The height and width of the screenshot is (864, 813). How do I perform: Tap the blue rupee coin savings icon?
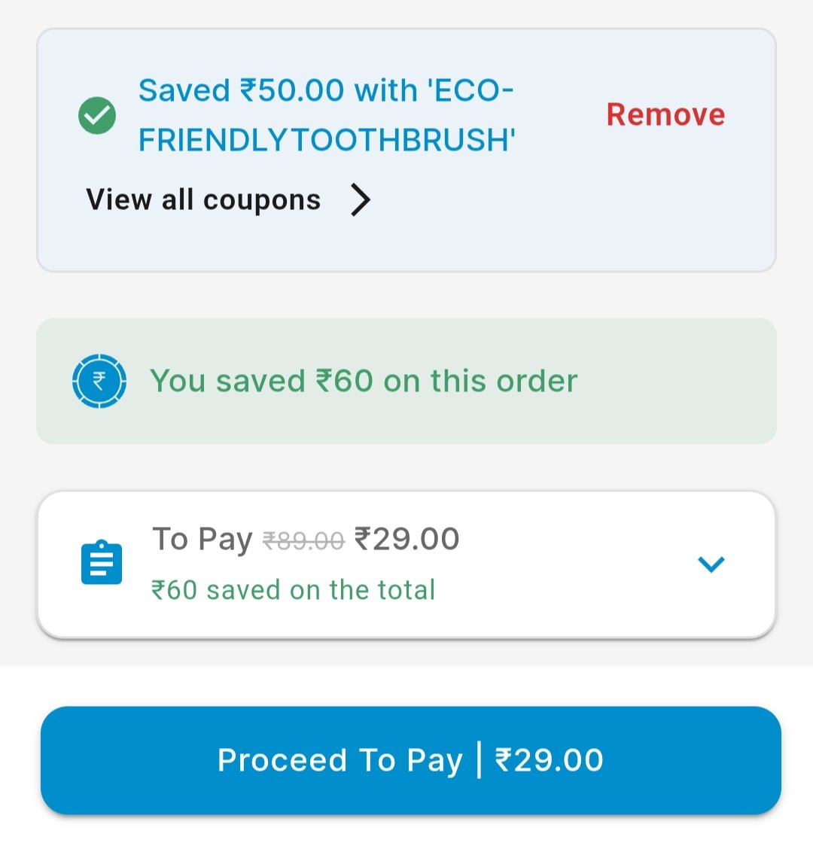tap(99, 382)
